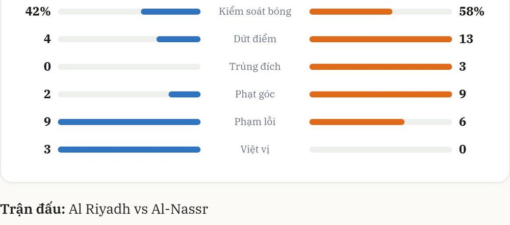Click the orange 'Dứt điểm' bar showing 13
Viewport: 510px width, 225px height.
(380, 39)
